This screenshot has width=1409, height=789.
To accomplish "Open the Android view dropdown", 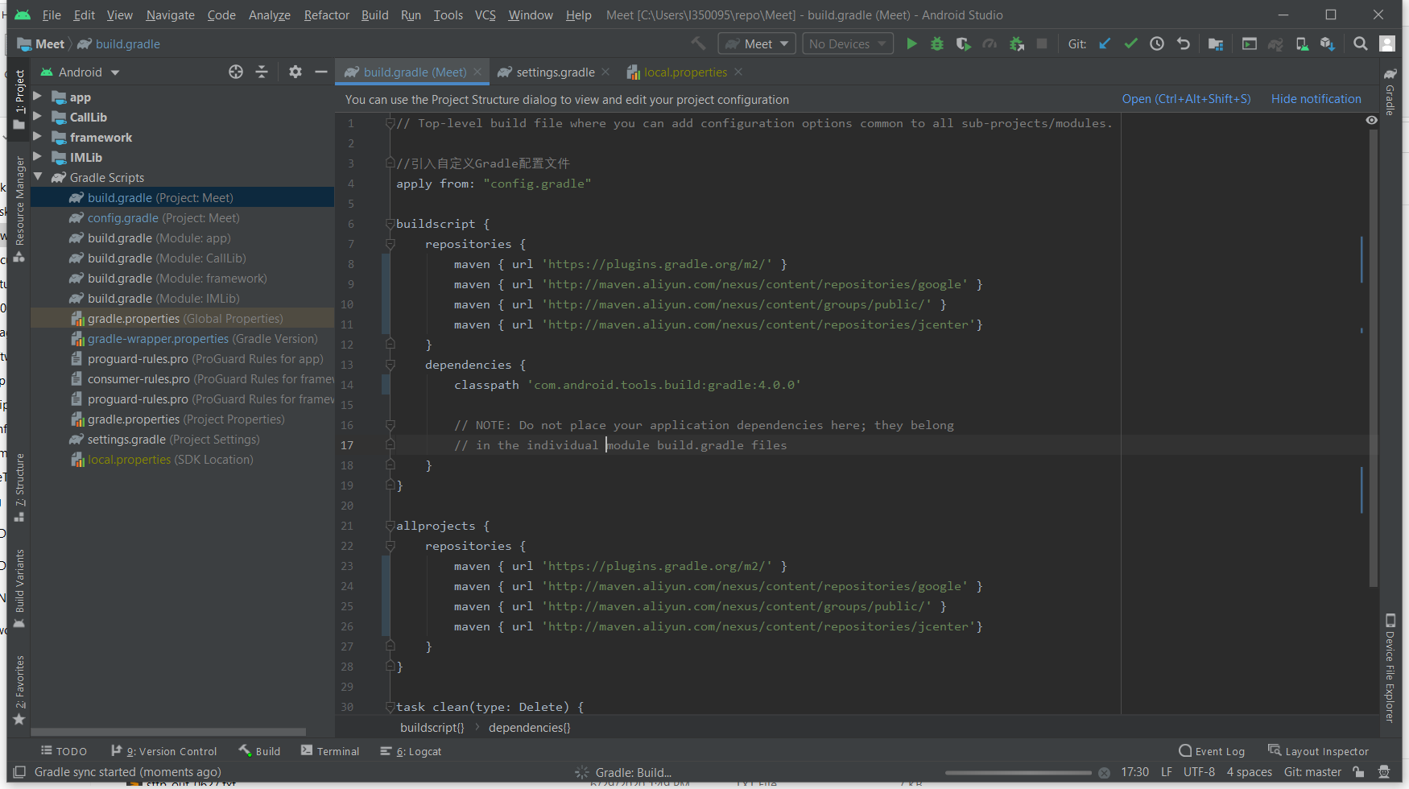I will tap(81, 72).
